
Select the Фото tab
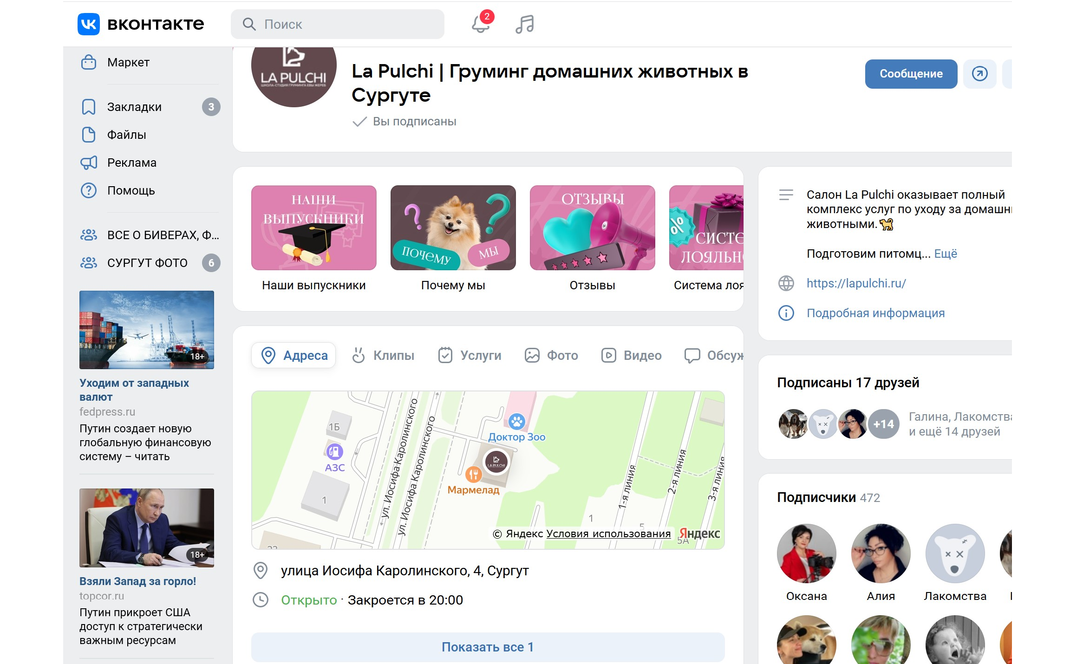[x=552, y=355]
